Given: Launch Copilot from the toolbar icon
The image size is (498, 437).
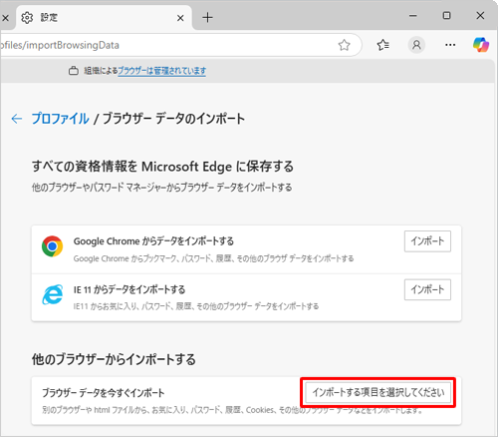Looking at the screenshot, I should [x=481, y=45].
